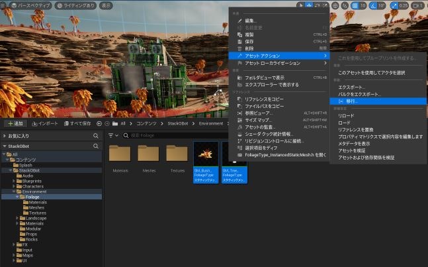This screenshot has height=267, width=428.
Task: Open 参照ビューア reference viewer
Action: pos(279,113)
